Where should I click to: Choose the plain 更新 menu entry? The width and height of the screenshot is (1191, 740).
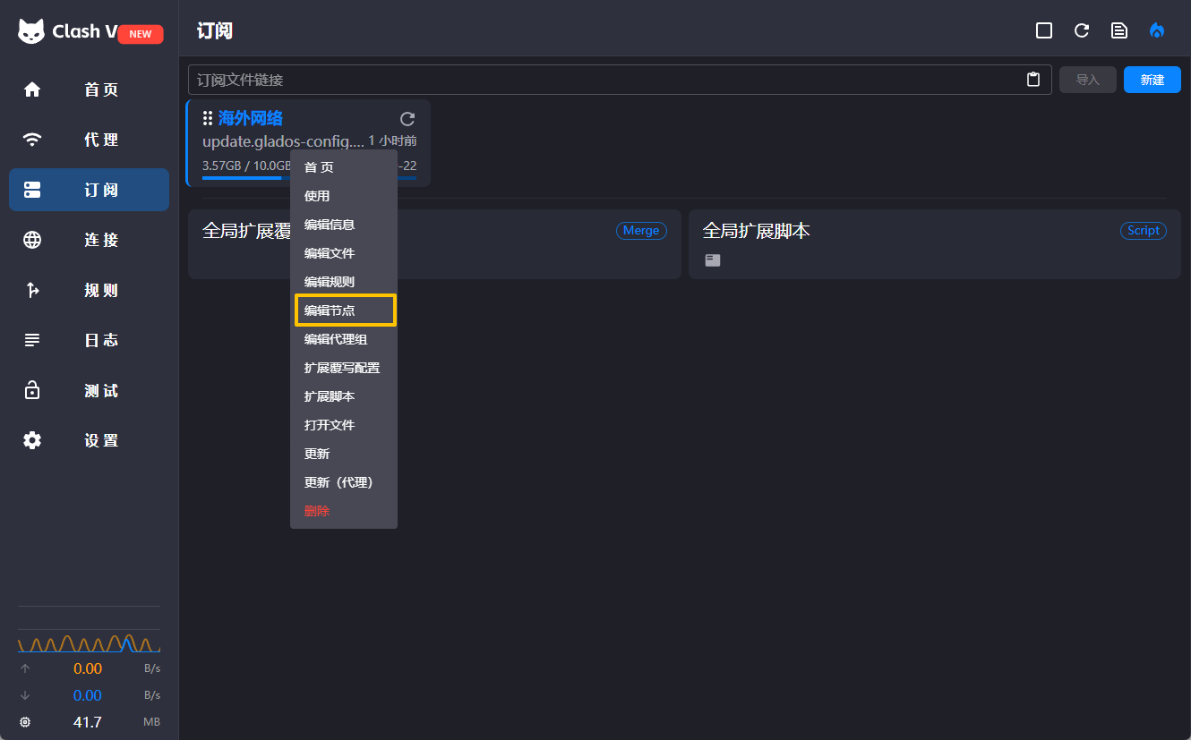[x=344, y=454]
